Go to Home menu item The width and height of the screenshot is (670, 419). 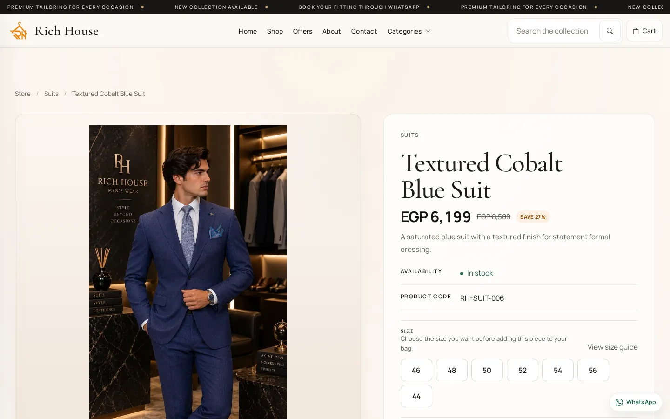click(x=248, y=31)
